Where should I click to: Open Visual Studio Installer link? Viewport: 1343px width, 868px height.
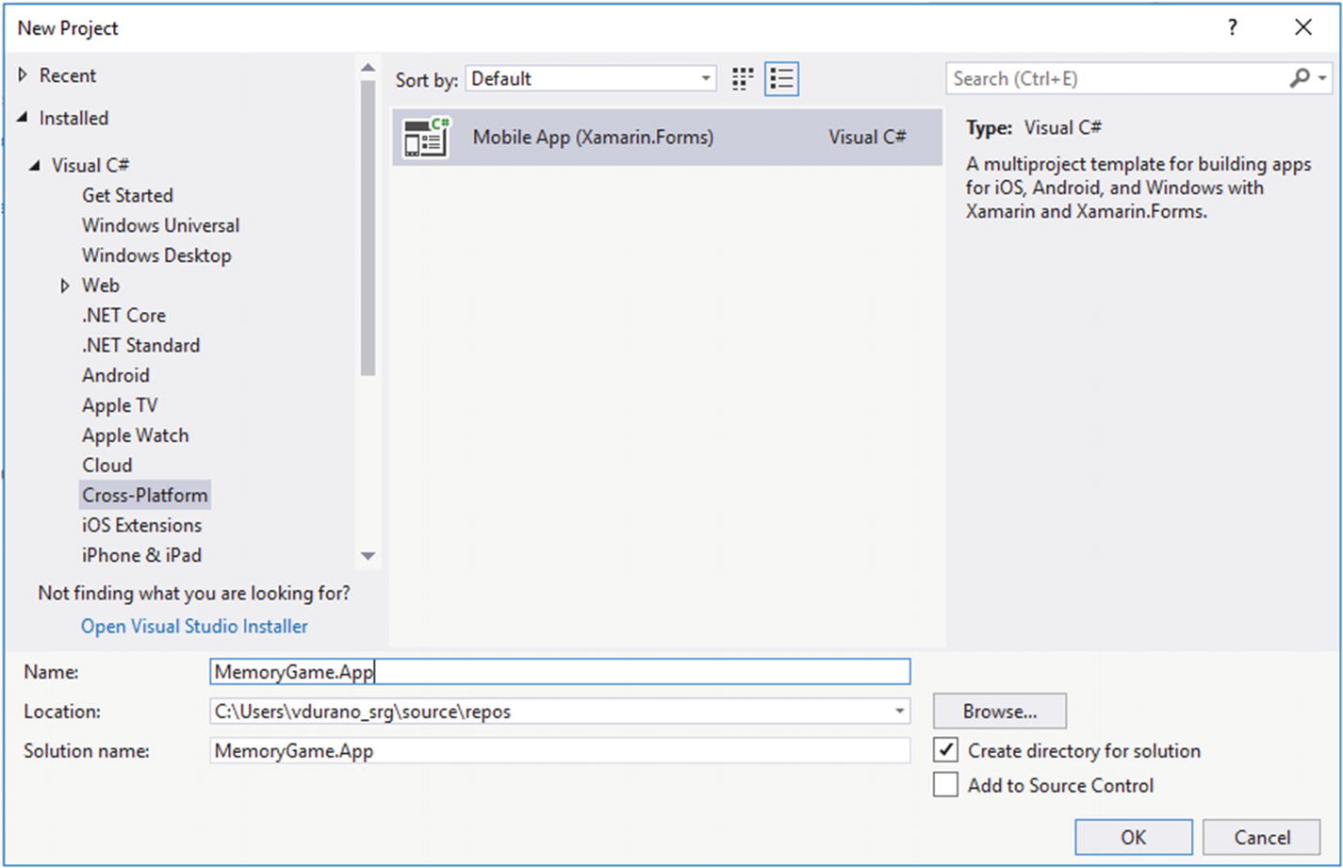click(x=194, y=626)
